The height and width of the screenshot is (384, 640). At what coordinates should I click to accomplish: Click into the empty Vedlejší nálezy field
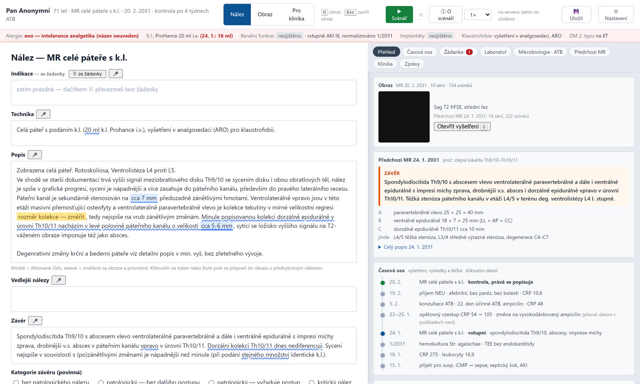click(184, 299)
